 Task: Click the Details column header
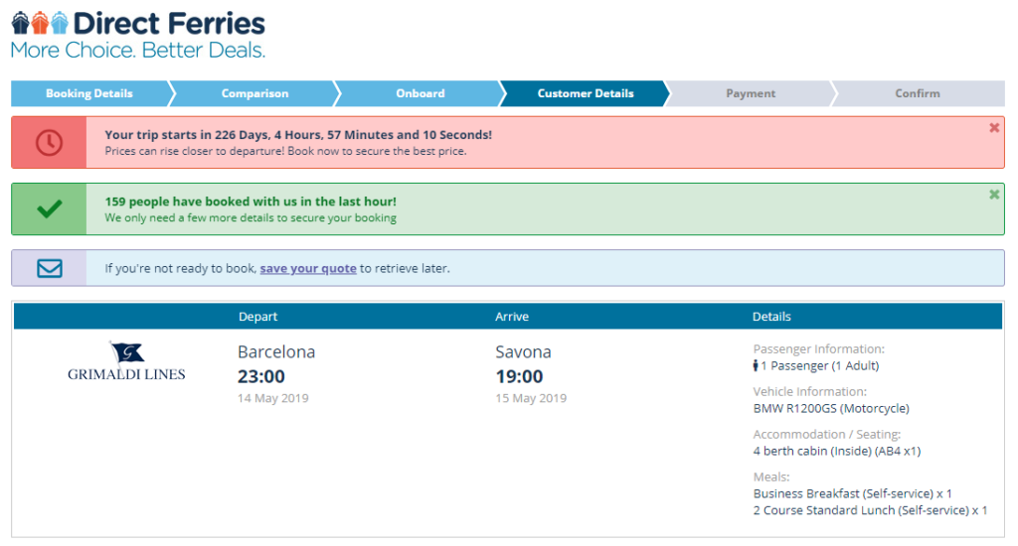[771, 317]
